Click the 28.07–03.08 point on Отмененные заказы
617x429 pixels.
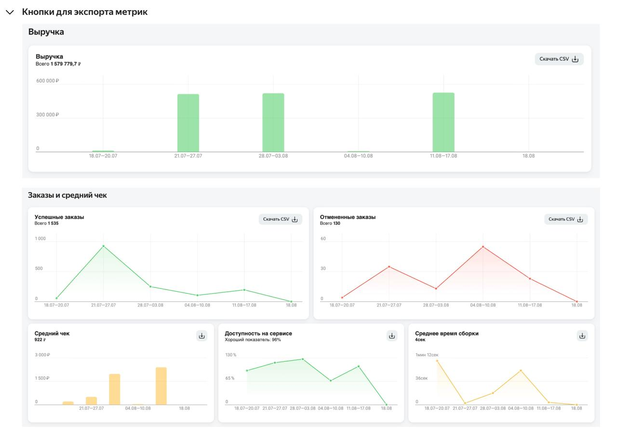tap(436, 288)
